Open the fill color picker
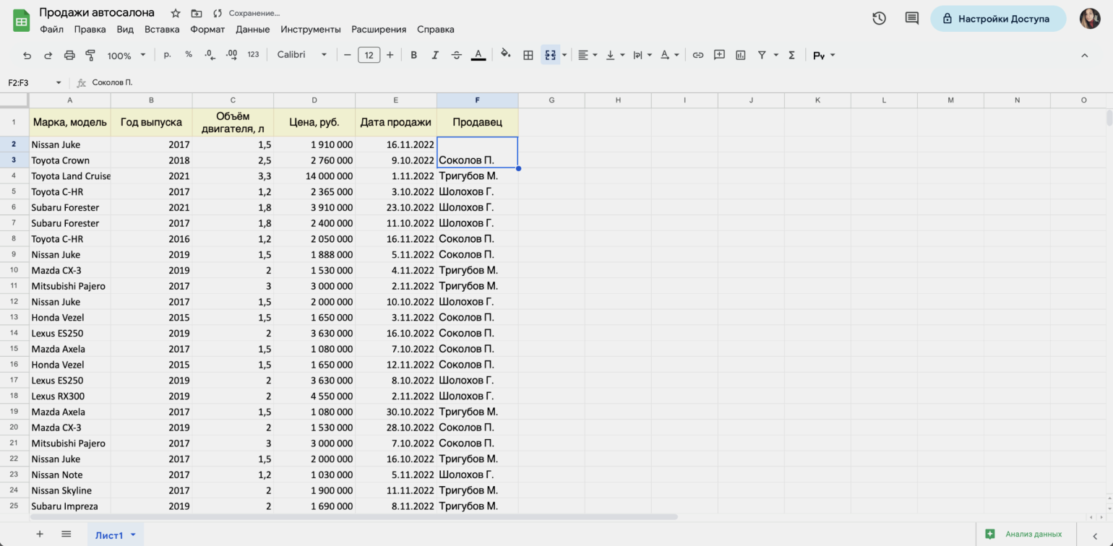This screenshot has width=1113, height=546. [x=506, y=54]
